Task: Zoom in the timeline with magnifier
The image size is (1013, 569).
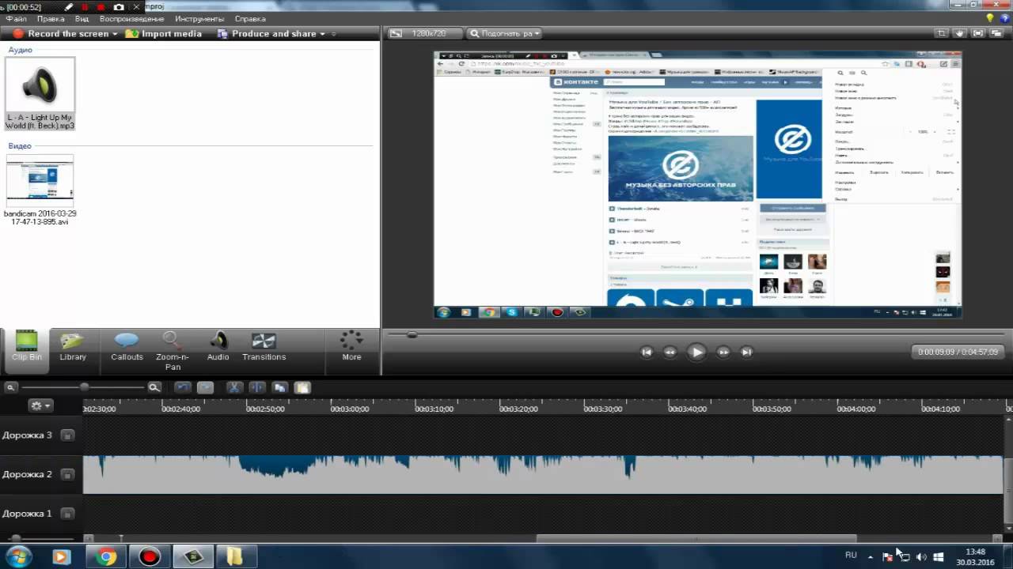Action: (154, 387)
